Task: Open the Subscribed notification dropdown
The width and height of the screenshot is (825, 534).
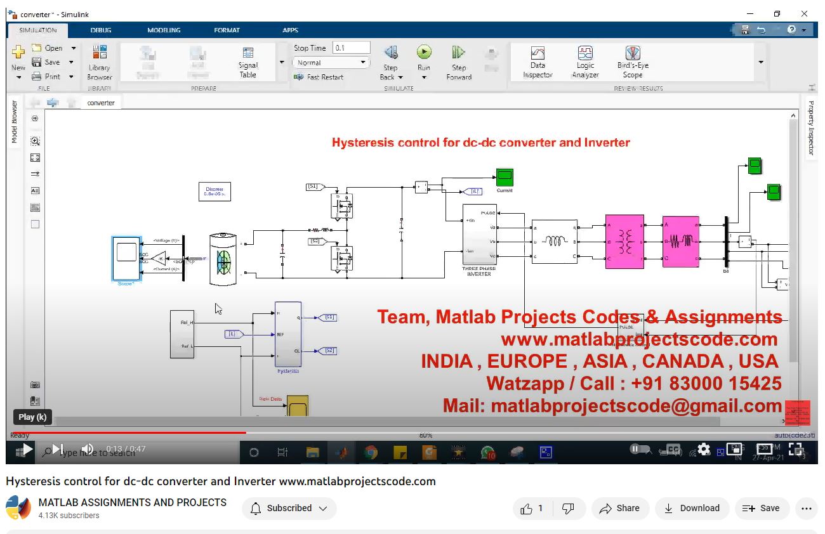Action: (x=289, y=508)
